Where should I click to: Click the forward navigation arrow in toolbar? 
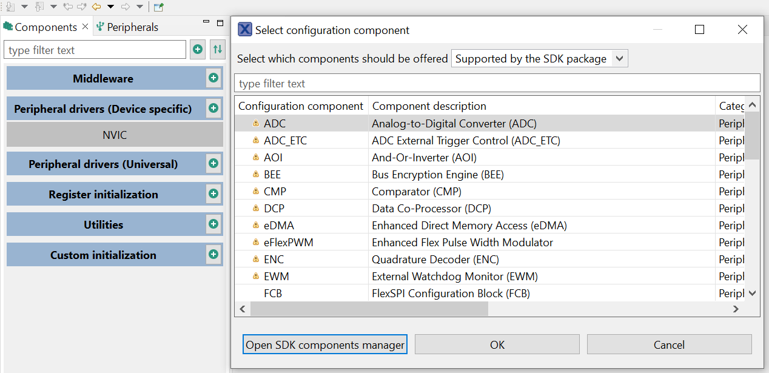(126, 7)
